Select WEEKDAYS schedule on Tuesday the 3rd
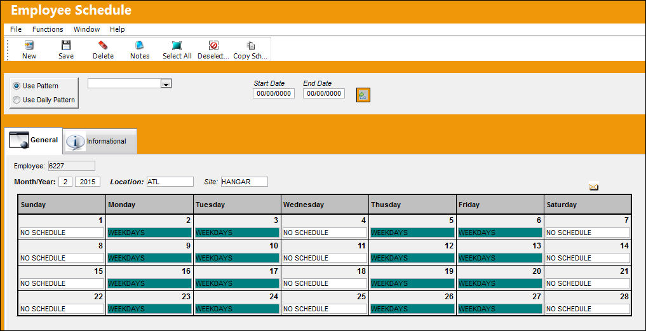Image resolution: width=646 pixels, height=331 pixels. point(238,233)
